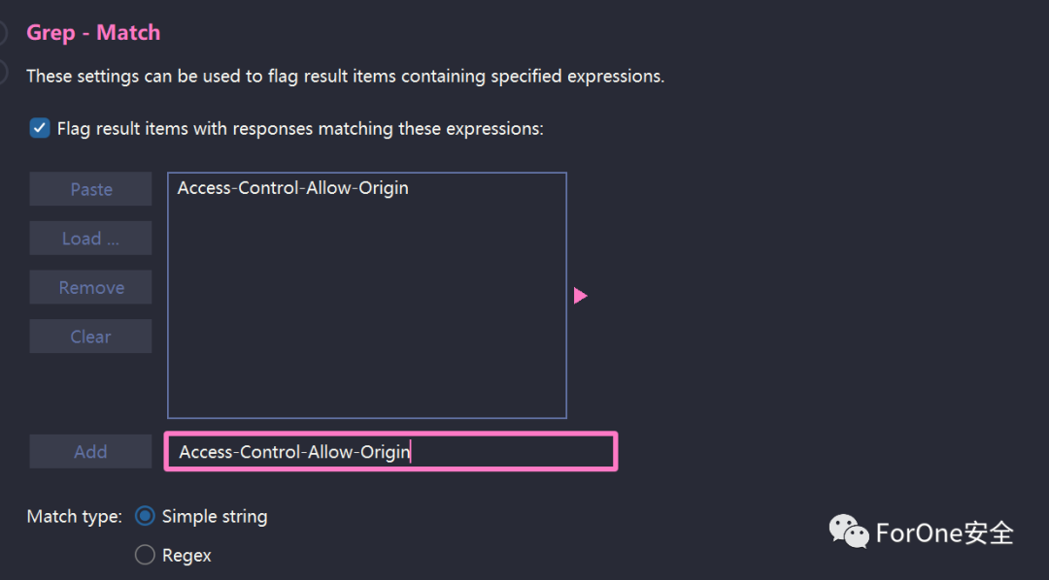Focus the Access-Control-Allow-Origin text input field
This screenshot has width=1049, height=580.
390,452
